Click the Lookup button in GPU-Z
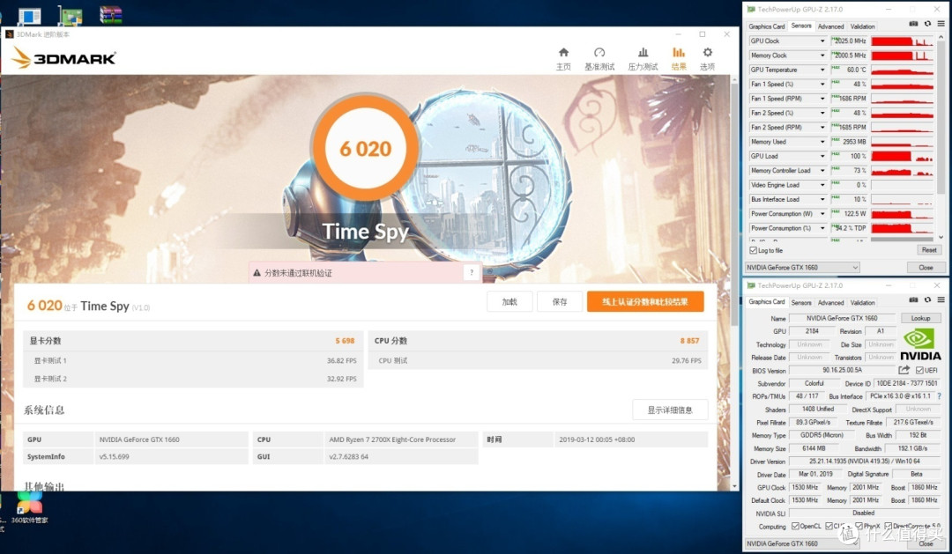 coord(919,318)
